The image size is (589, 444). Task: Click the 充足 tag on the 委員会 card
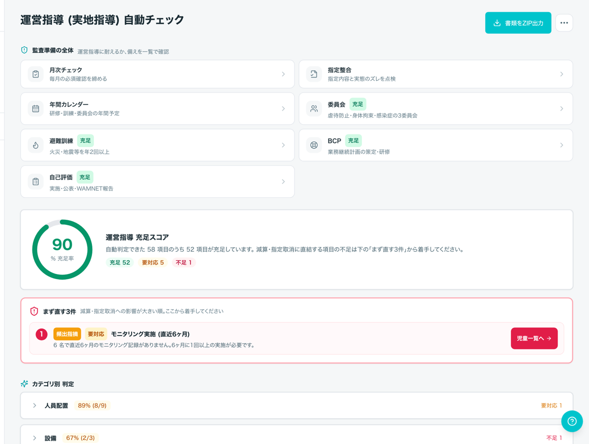click(357, 104)
